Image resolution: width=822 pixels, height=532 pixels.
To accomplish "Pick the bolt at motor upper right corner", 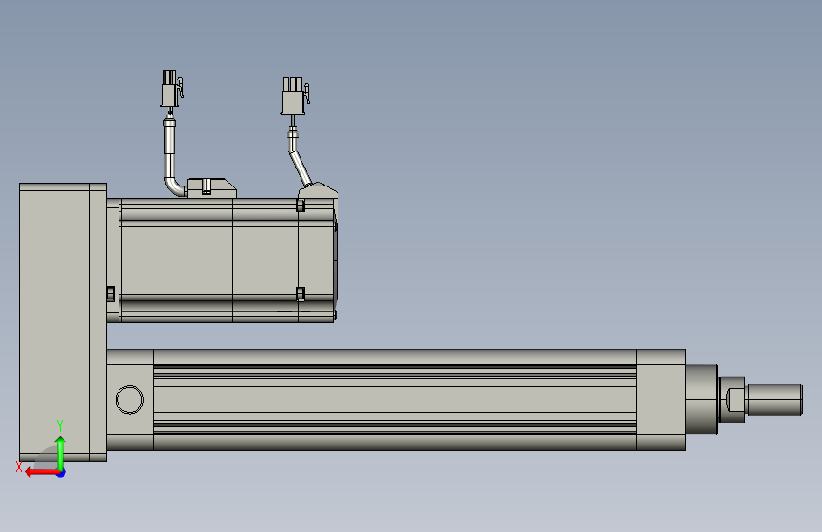I will 301,205.
